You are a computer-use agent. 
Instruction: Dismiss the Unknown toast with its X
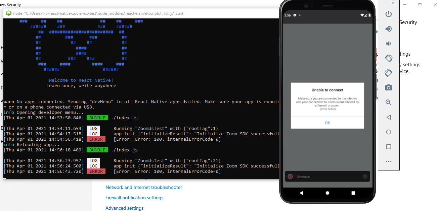pos(365,177)
